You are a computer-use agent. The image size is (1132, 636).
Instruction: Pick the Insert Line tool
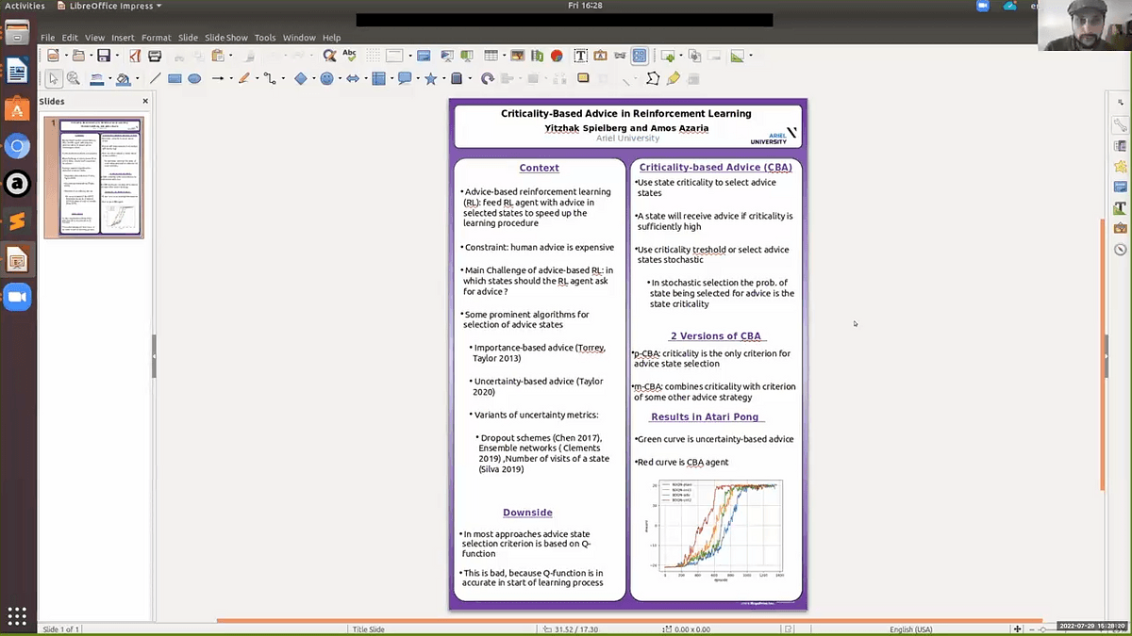pos(156,78)
